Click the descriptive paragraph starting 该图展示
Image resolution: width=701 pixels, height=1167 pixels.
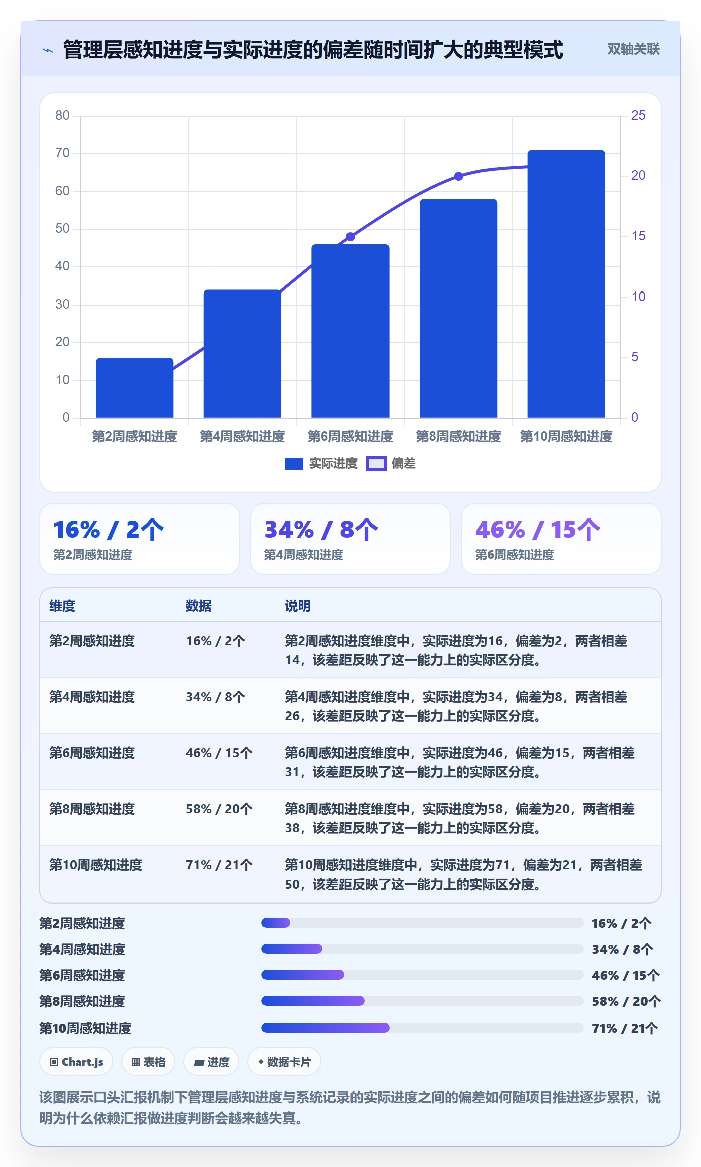tap(350, 1107)
